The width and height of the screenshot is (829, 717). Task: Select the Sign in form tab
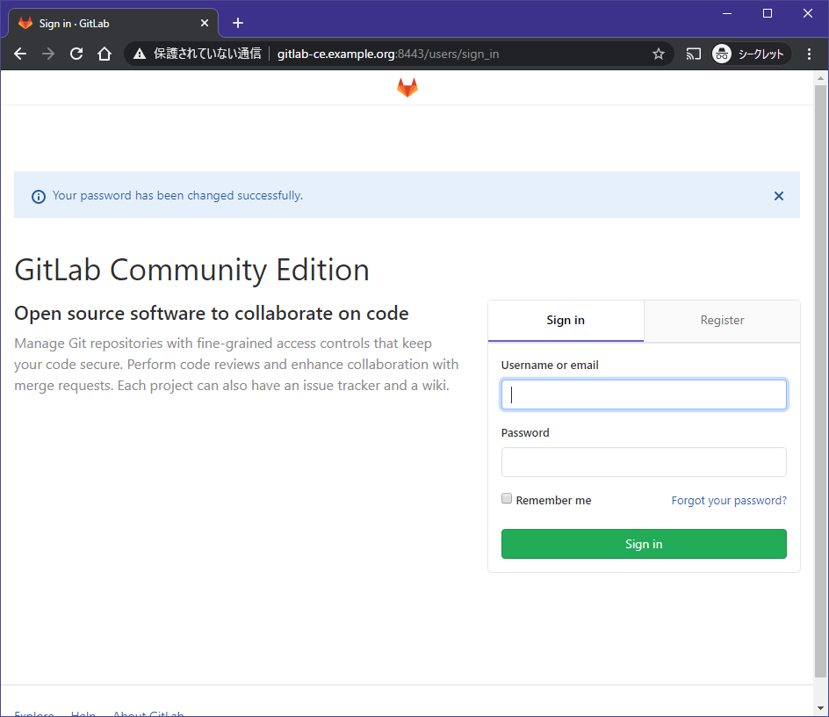pyautogui.click(x=566, y=321)
